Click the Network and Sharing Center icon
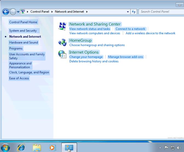This screenshot has height=152, width=184. [62, 26]
